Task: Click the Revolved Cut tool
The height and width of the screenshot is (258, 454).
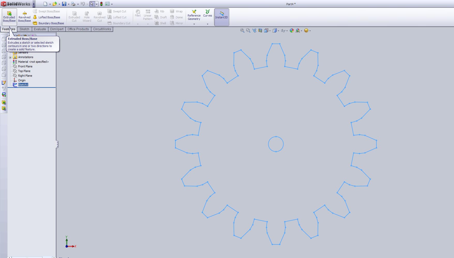Action: point(100,17)
